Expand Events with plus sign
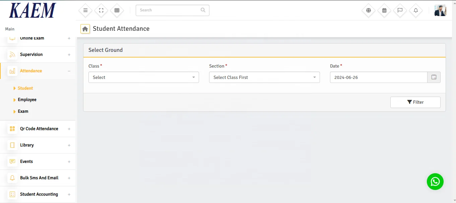 69,162
